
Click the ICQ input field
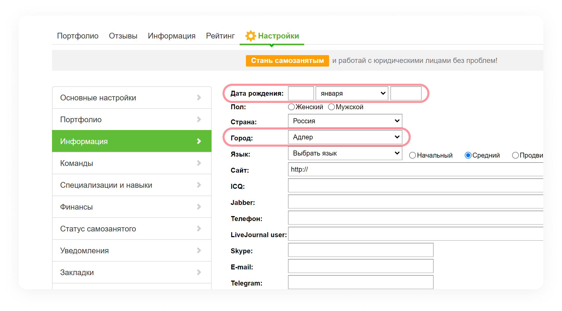(416, 185)
